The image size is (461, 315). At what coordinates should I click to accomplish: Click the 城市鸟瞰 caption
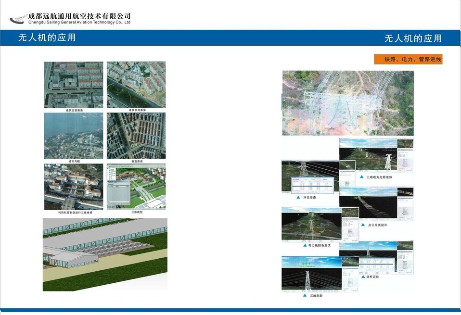74,161
